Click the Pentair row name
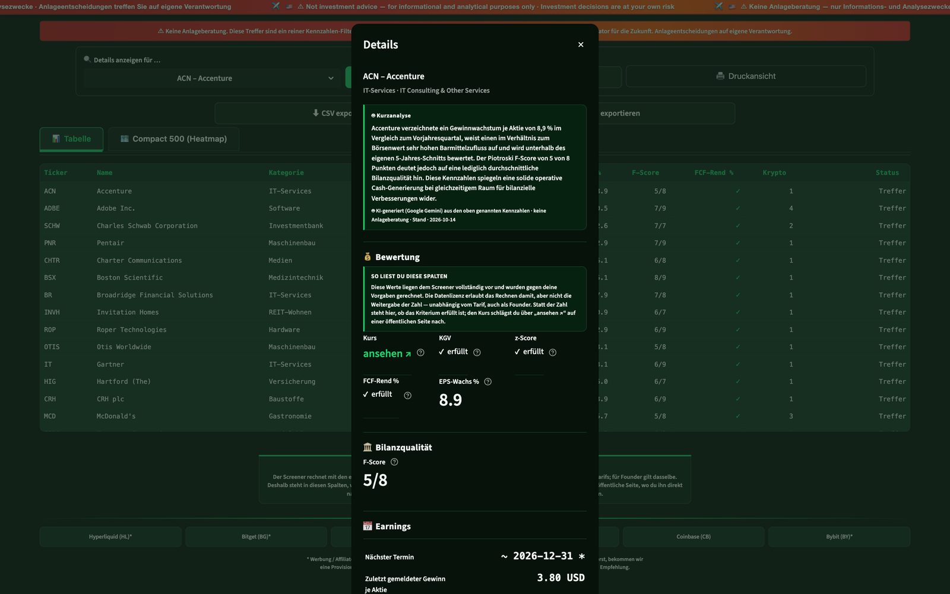950x594 pixels. pos(110,243)
